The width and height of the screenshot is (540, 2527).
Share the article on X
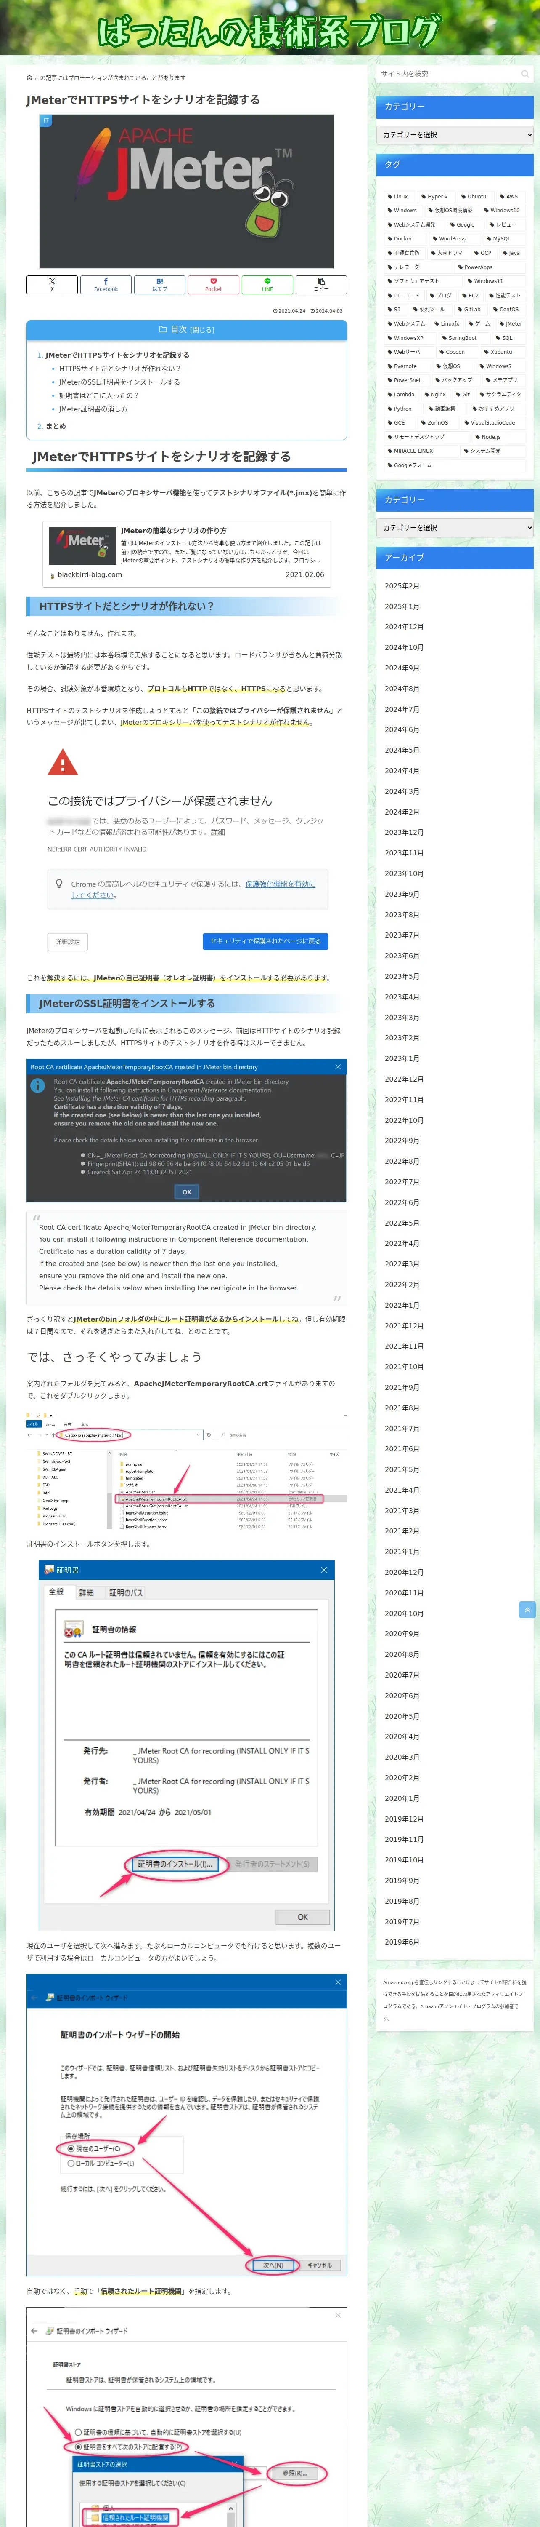[52, 284]
